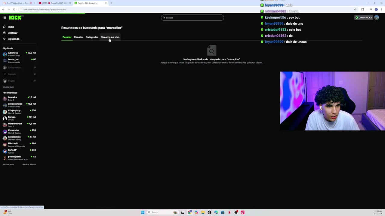
Task: Open Copilot icon on taskbar
Action: (196, 212)
